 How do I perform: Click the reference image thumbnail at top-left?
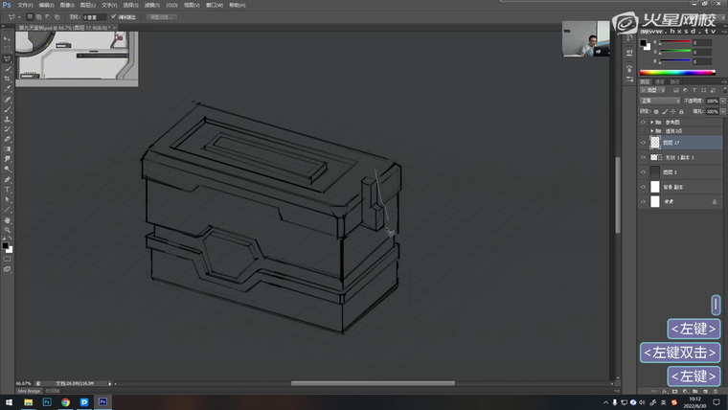[x=77, y=58]
